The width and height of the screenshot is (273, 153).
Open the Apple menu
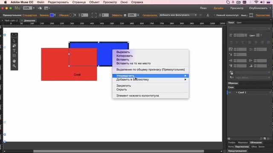(x=5, y=2)
